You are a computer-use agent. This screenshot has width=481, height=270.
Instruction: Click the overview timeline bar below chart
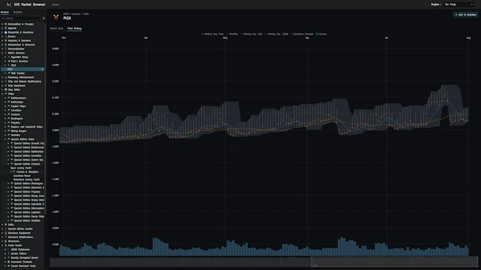(264, 262)
